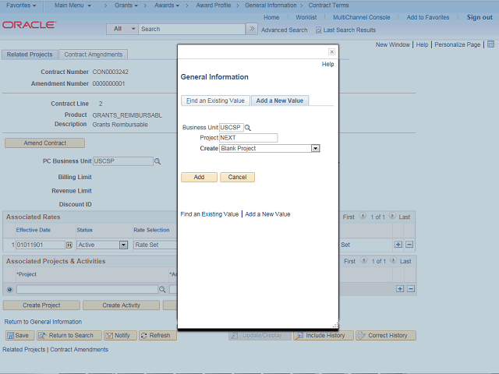Click the Add button in dialog
499x374 pixels.
pos(200,177)
